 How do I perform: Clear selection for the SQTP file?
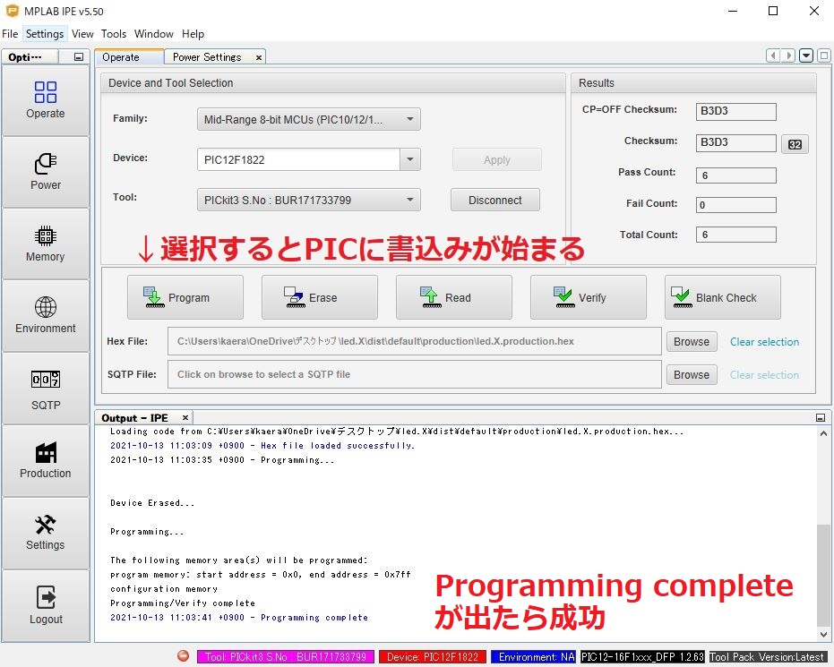[x=764, y=375]
